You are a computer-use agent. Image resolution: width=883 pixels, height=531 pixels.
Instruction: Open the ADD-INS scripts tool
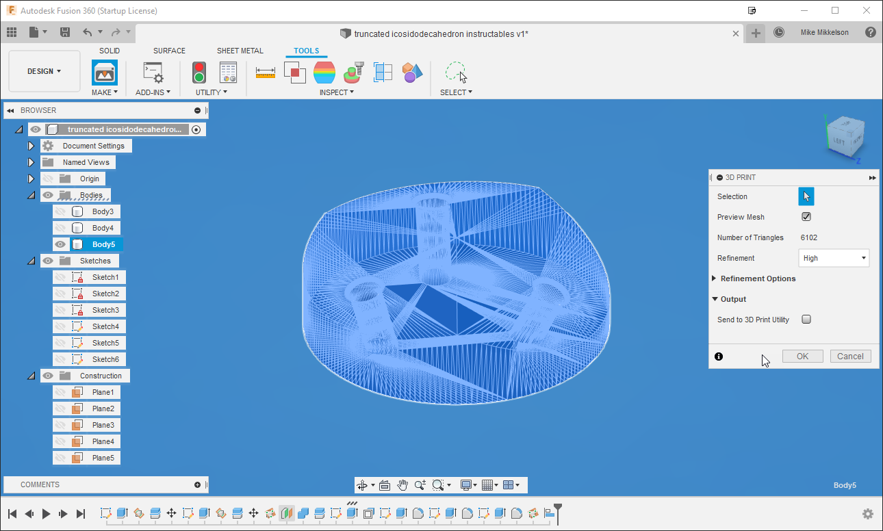(152, 72)
